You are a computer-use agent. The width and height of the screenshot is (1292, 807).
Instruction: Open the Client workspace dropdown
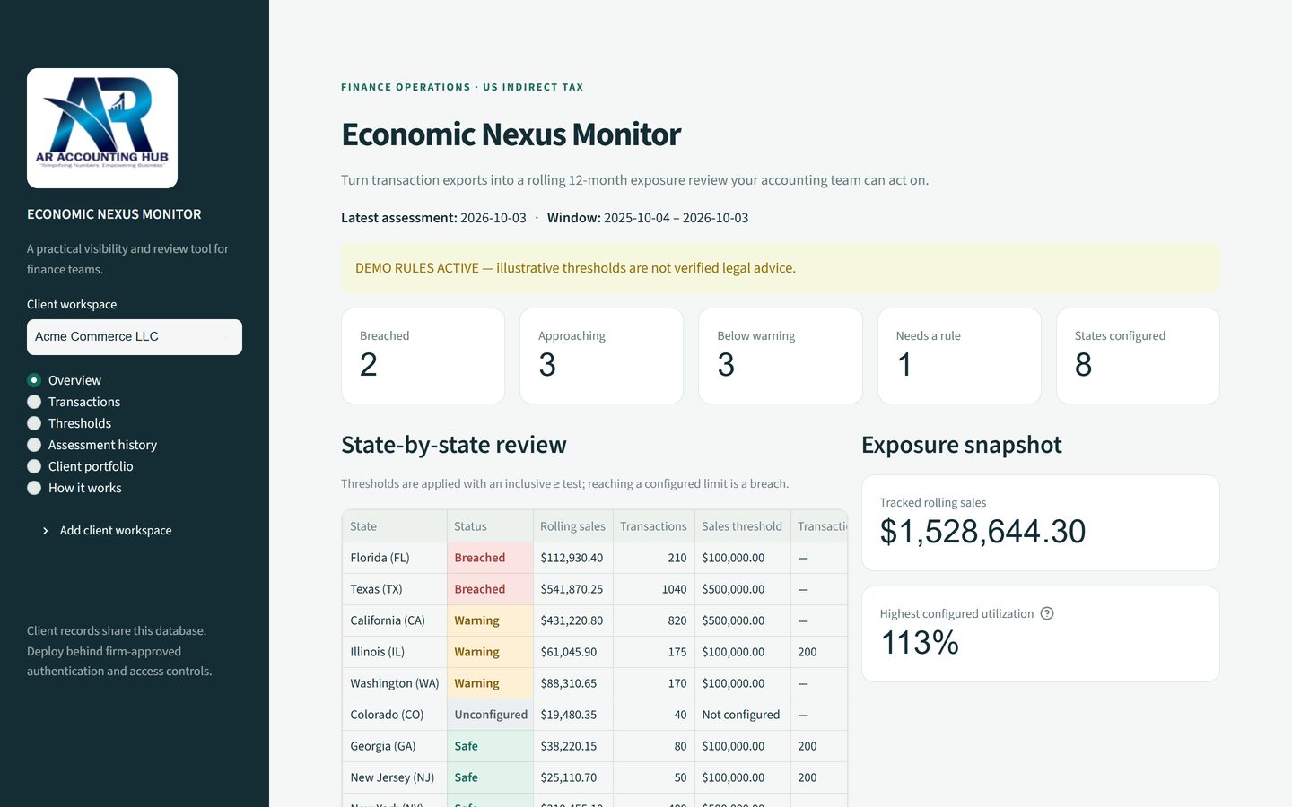pyautogui.click(x=135, y=337)
